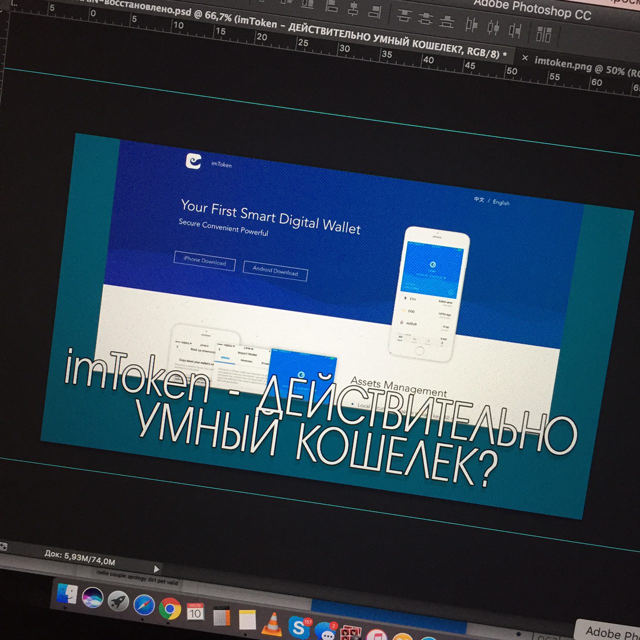Open Finder from the Dock
Viewport: 640px width, 640px height.
66,593
